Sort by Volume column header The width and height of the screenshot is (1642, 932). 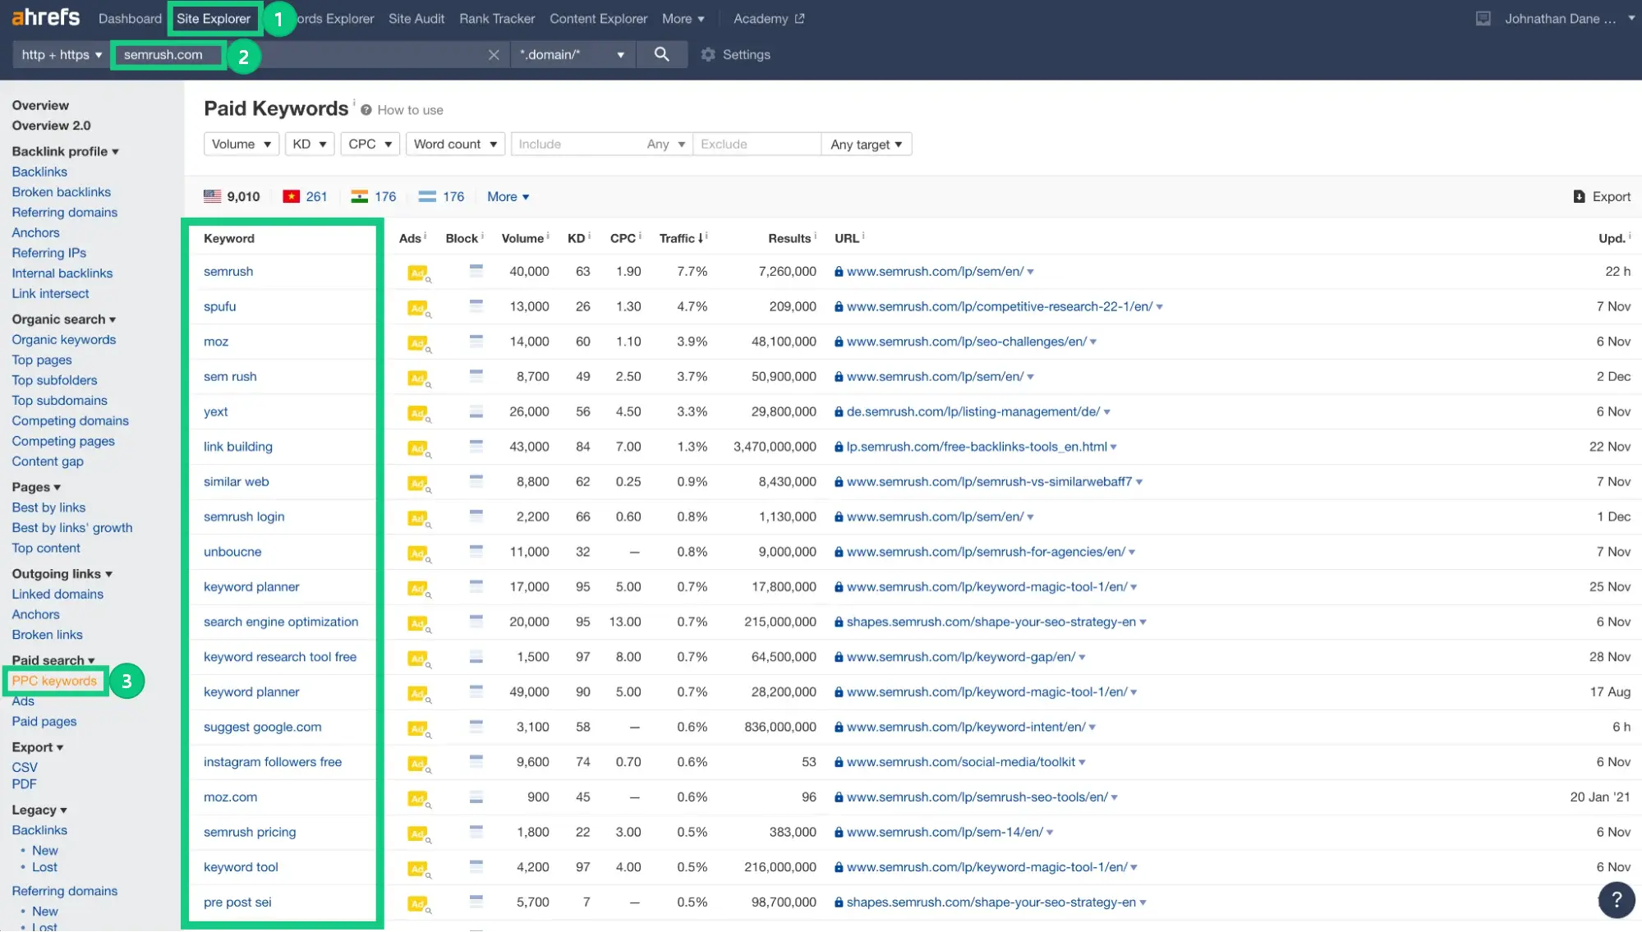(525, 239)
